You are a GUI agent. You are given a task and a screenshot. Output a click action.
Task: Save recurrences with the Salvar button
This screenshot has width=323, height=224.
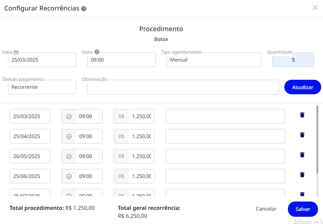pos(303,209)
